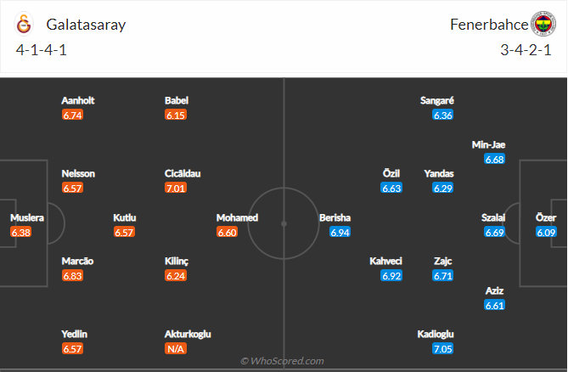Choose Özil in Fenerbahce's lineup

pos(391,173)
